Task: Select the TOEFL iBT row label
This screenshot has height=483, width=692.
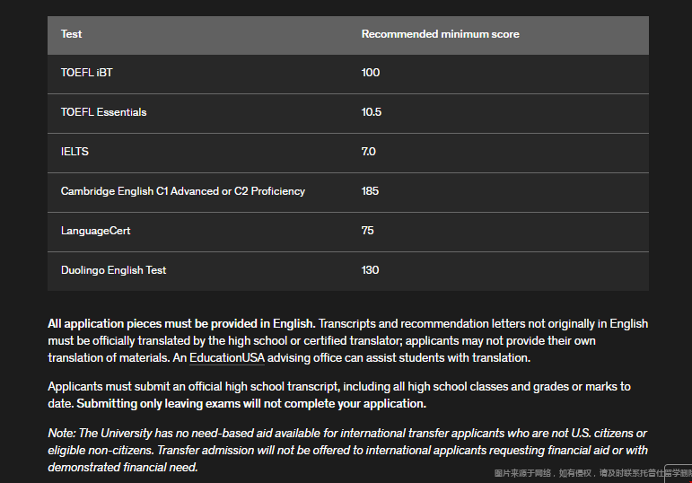Action: point(87,73)
